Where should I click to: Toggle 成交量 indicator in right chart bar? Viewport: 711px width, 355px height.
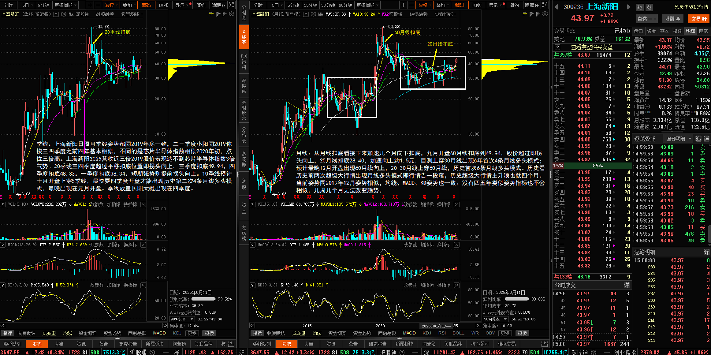[299, 333]
